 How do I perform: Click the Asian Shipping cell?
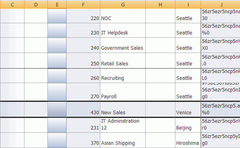(123, 140)
